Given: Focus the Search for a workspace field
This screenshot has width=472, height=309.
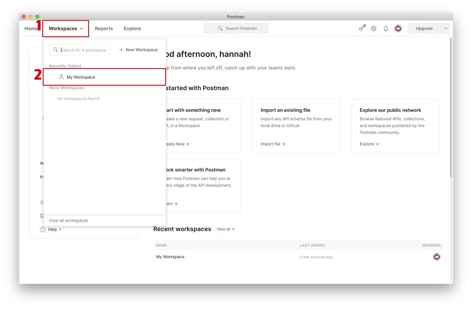Looking at the screenshot, I should pyautogui.click(x=80, y=50).
